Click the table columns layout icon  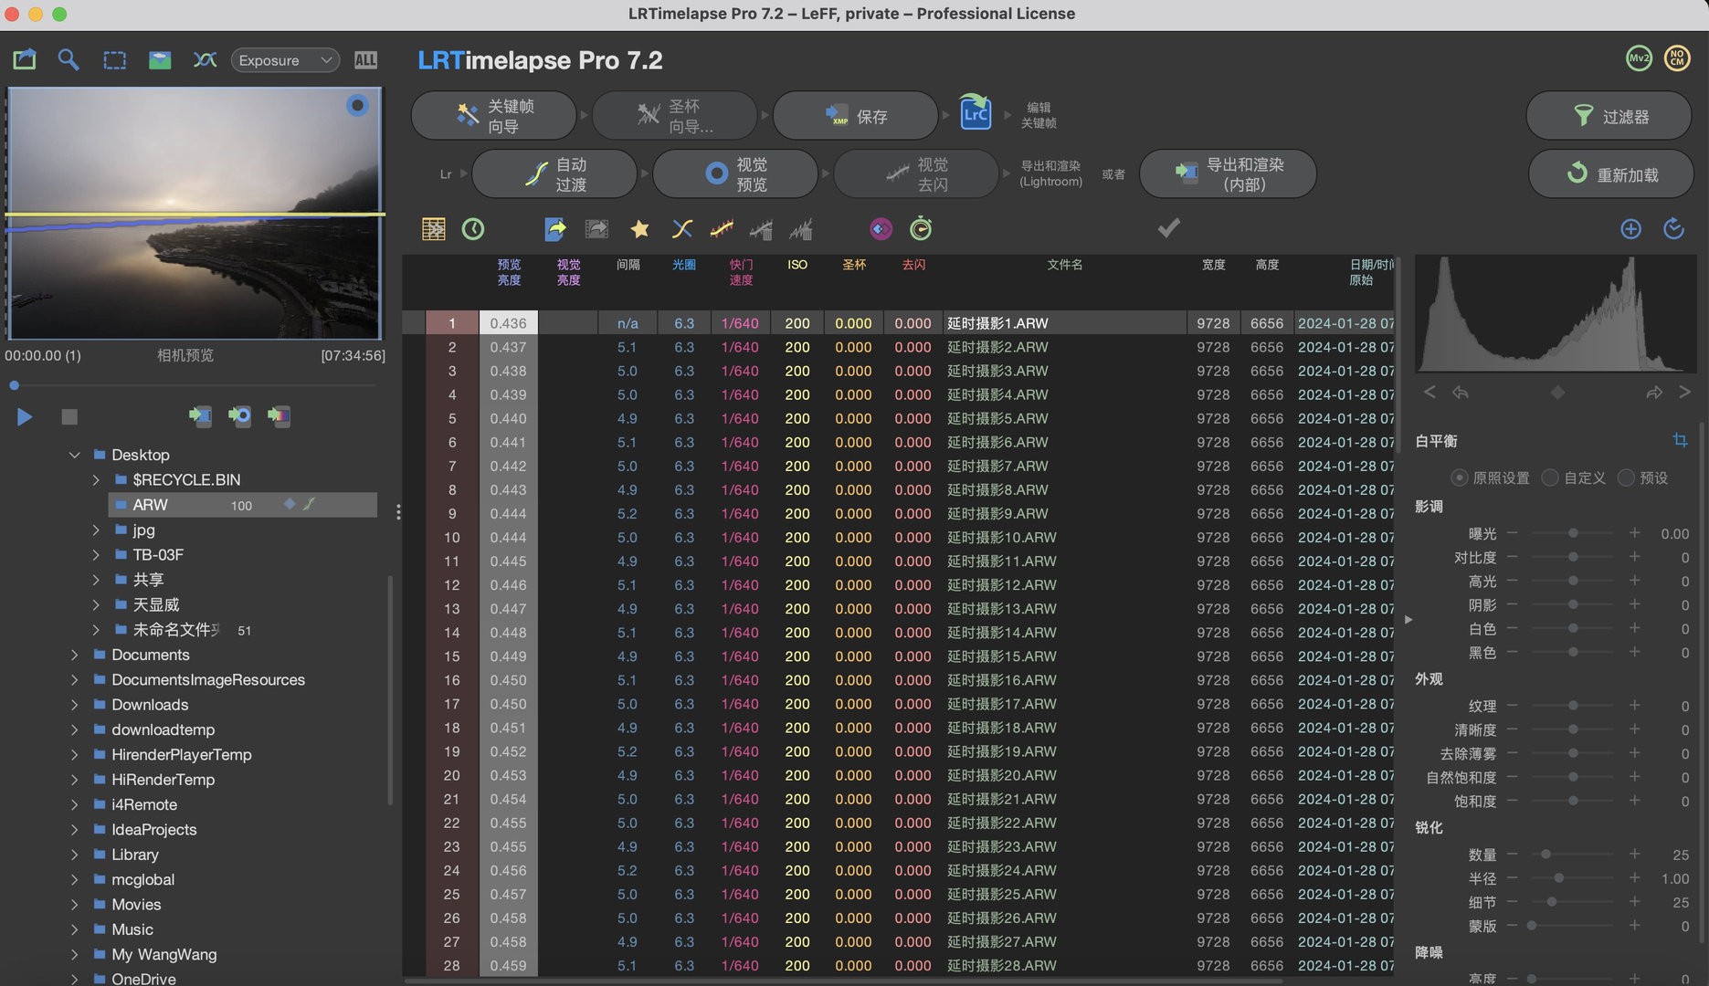[x=434, y=229]
